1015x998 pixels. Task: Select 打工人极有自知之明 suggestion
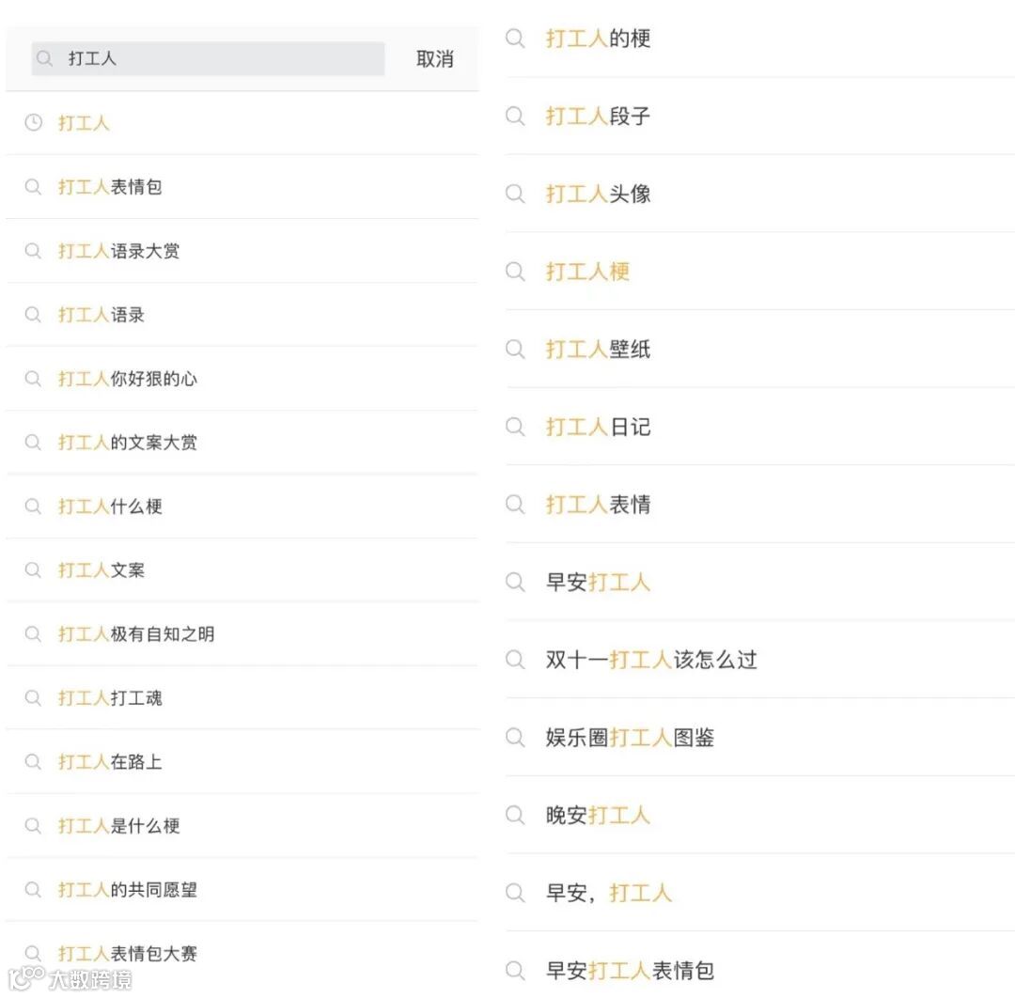242,633
